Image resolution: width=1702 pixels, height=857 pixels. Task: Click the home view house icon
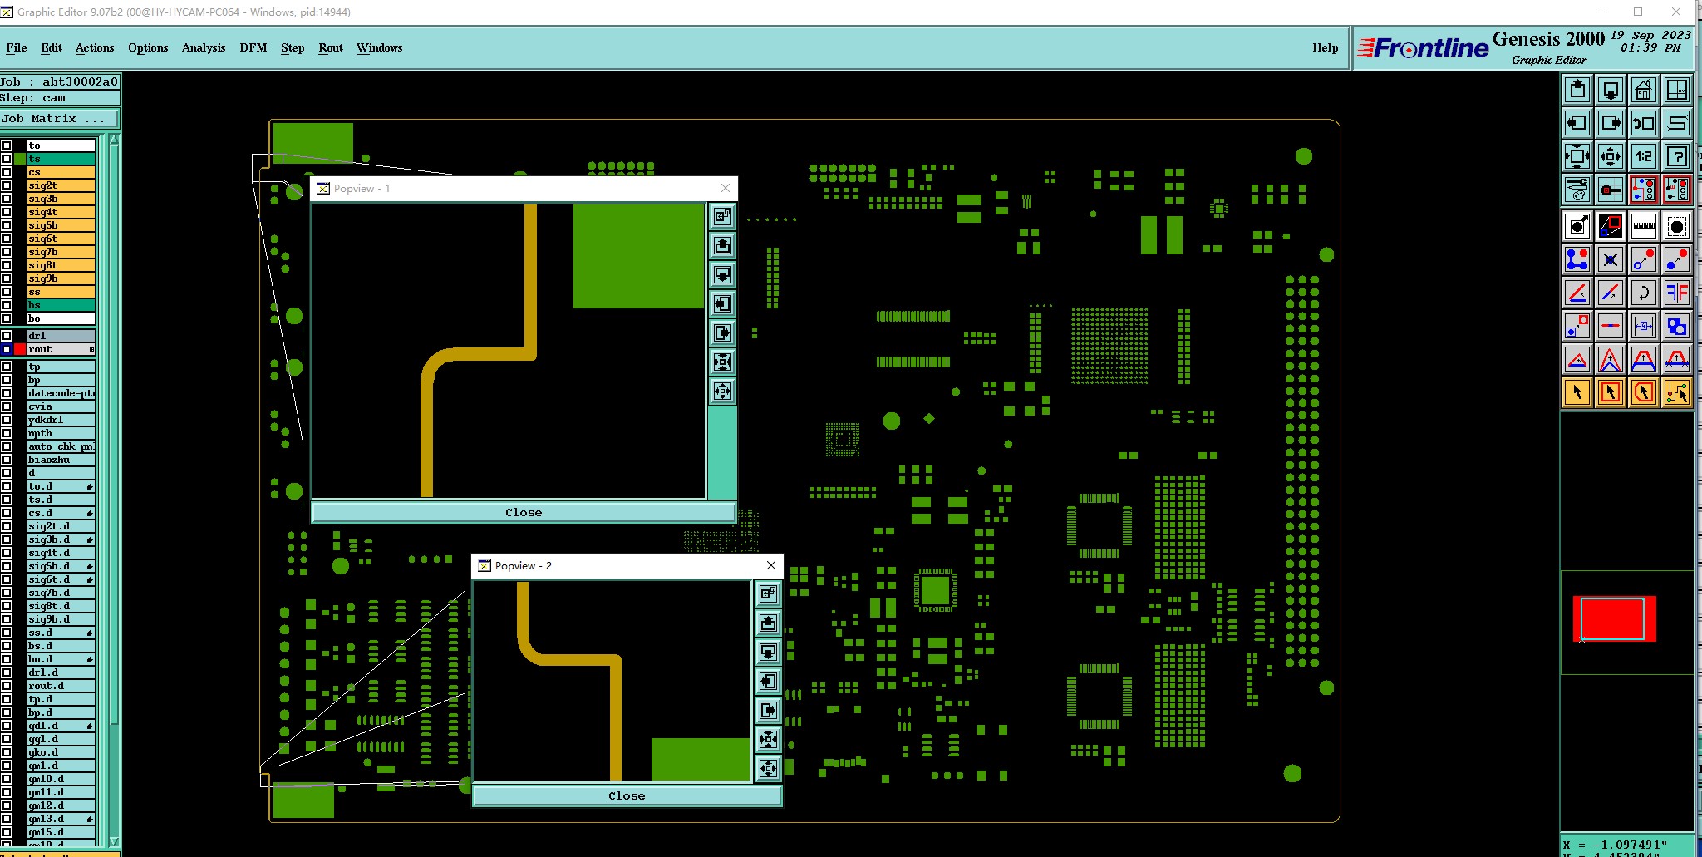pyautogui.click(x=1644, y=90)
